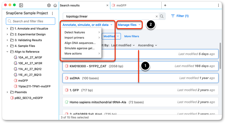Run search with magnifier icon
The image size is (225, 123).
pos(162,16)
